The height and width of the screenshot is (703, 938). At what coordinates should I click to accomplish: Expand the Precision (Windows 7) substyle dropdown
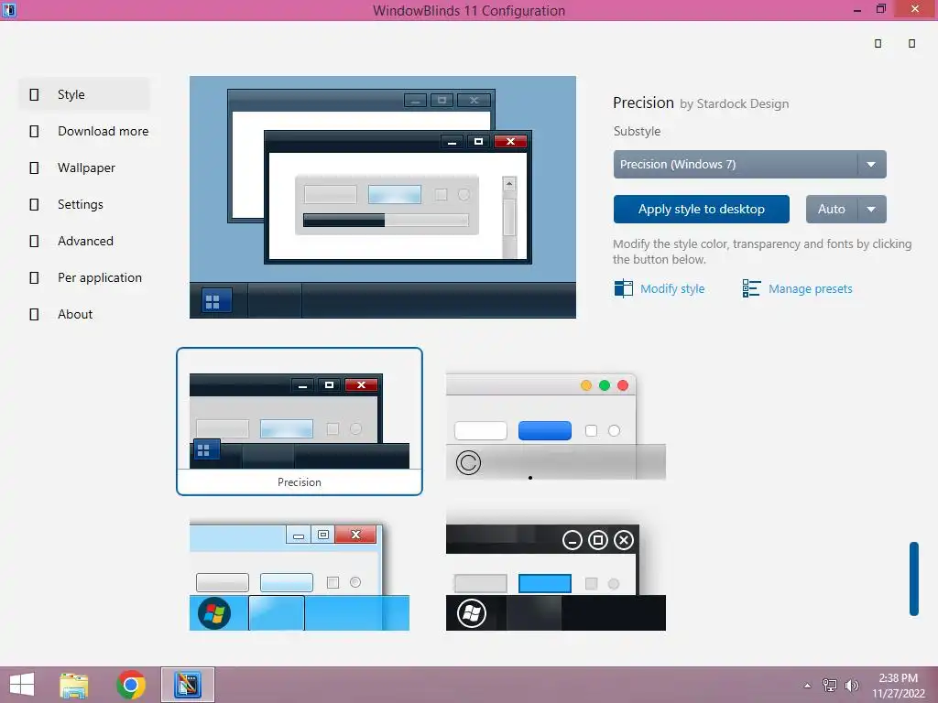click(749, 165)
